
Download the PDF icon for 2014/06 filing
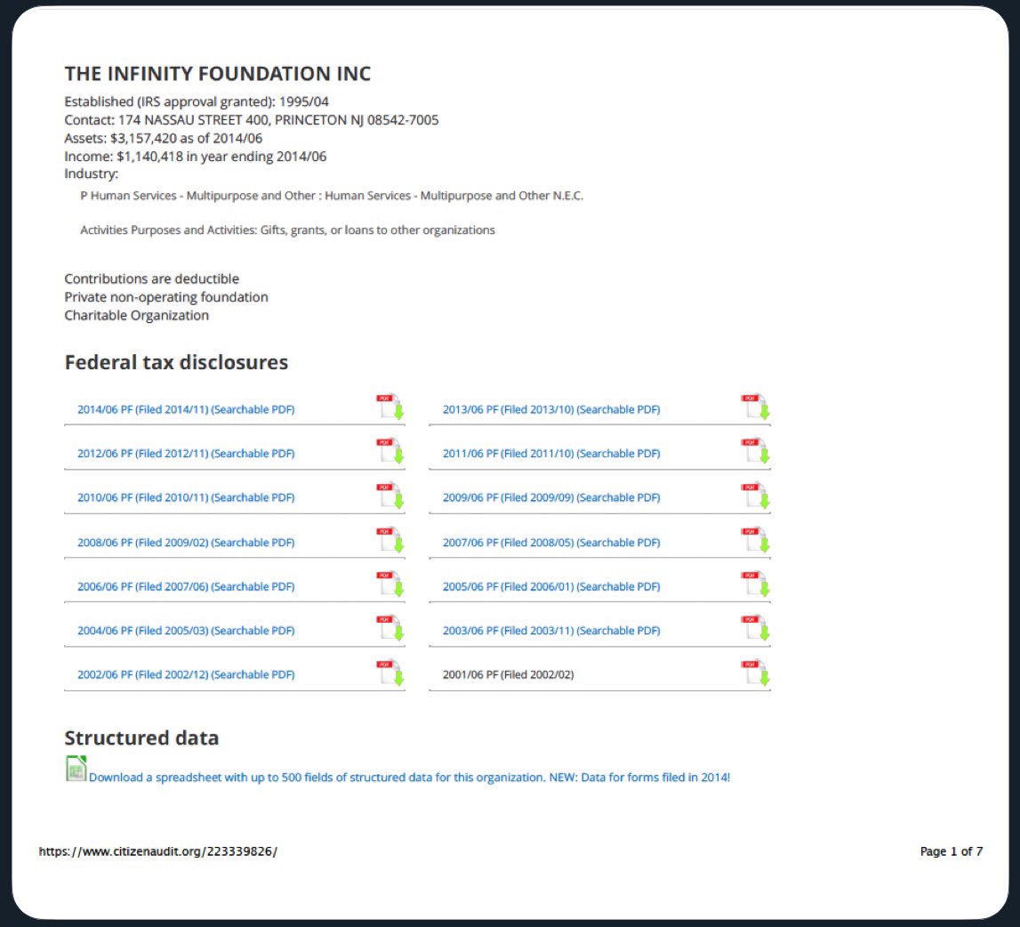click(390, 407)
